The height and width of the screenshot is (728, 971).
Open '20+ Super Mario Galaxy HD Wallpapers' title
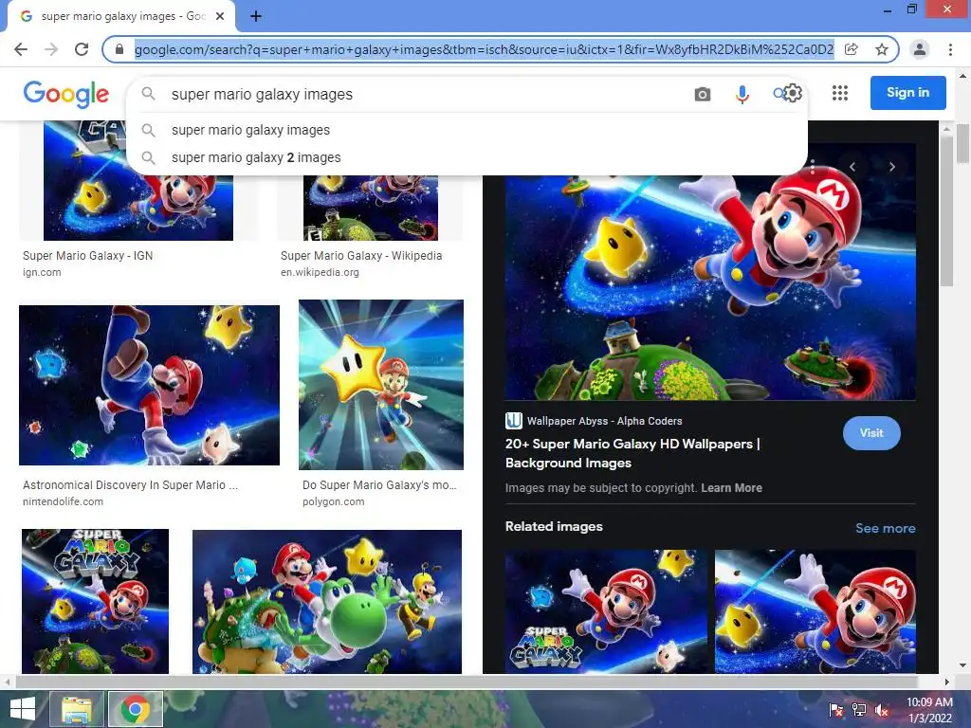pos(632,453)
